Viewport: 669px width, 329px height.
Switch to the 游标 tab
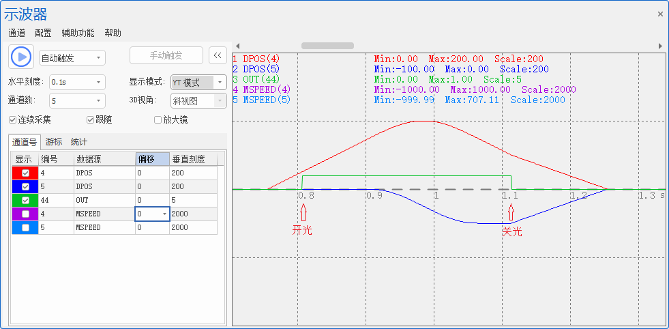pyautogui.click(x=54, y=142)
